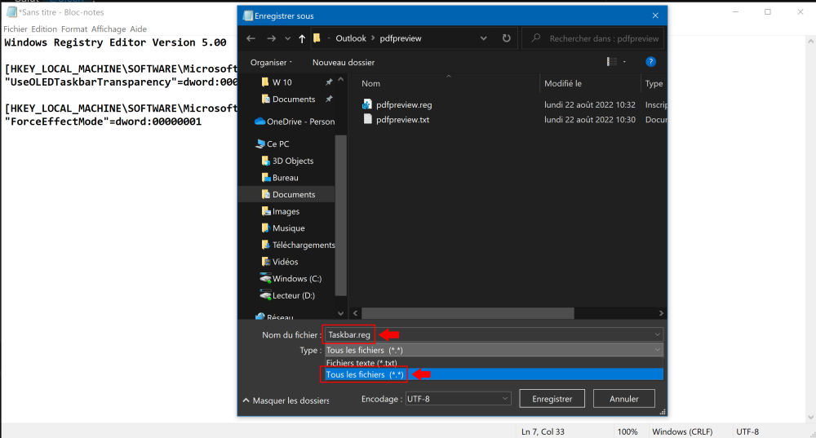Open view options dropdown arrow

(x=624, y=62)
